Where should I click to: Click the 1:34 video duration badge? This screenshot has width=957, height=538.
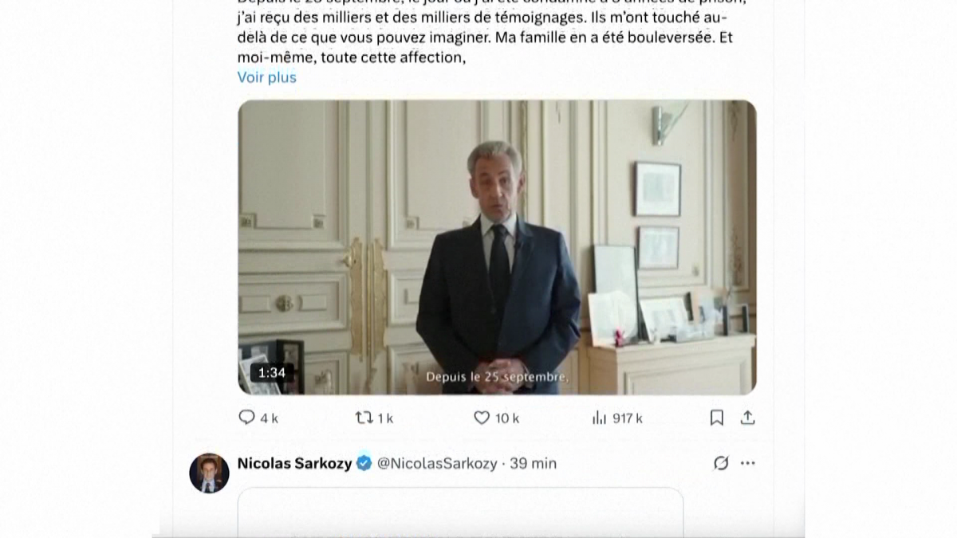(272, 372)
